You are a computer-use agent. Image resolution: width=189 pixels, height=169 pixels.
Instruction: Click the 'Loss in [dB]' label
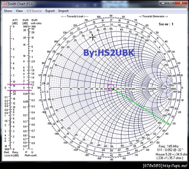11,155
